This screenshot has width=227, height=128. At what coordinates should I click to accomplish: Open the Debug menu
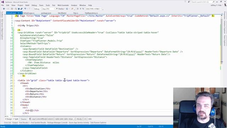point(34,5)
